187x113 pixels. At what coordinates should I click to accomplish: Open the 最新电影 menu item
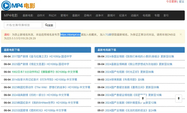28,16
